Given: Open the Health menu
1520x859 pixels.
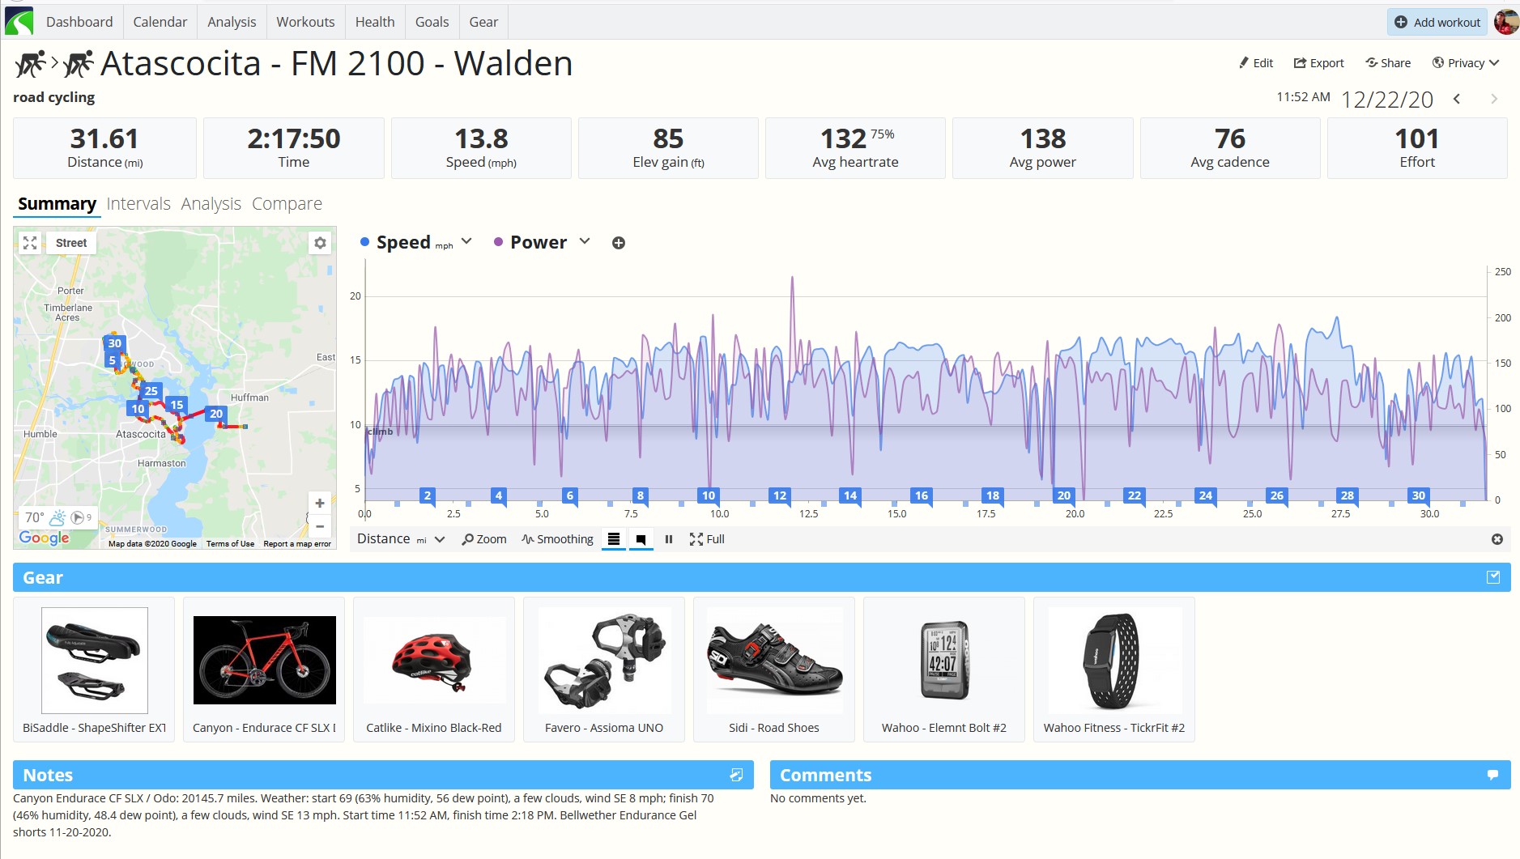Looking at the screenshot, I should click(375, 22).
